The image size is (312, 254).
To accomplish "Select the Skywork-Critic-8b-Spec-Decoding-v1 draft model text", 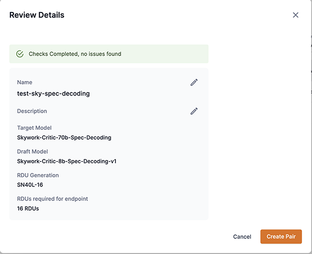I will (x=67, y=161).
